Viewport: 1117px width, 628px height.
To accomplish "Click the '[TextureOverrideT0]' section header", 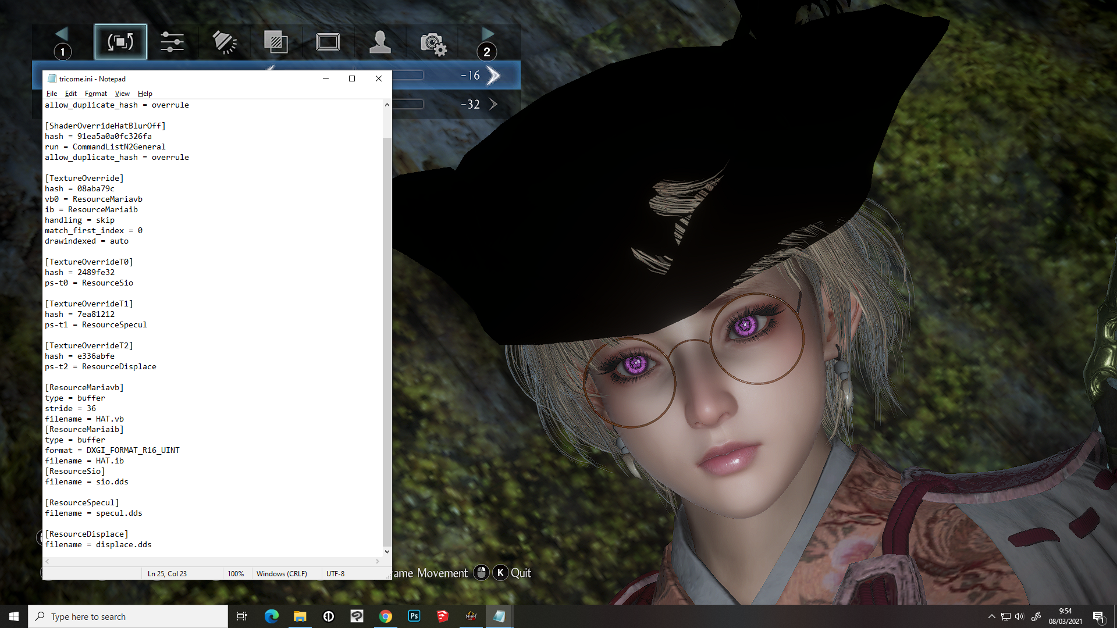I will point(89,262).
